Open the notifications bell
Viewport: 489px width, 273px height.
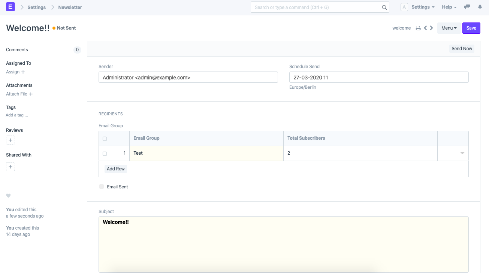click(480, 7)
